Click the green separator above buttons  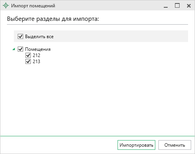(x=97, y=136)
